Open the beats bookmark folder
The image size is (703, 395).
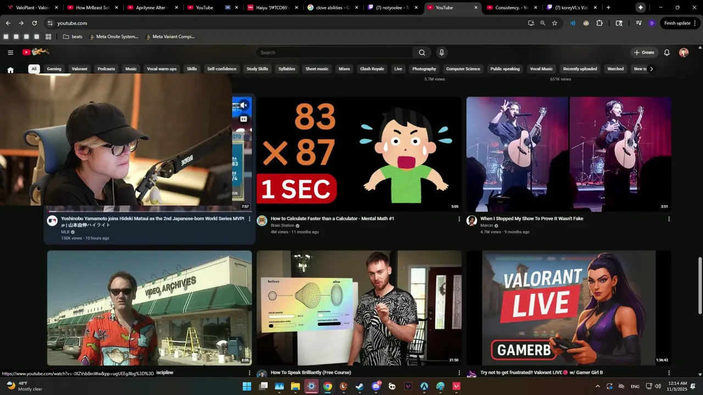pyautogui.click(x=72, y=37)
